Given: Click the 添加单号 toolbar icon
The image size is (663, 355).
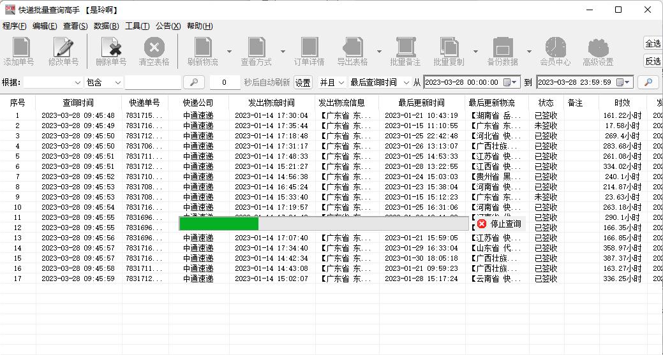Looking at the screenshot, I should coord(20,47).
